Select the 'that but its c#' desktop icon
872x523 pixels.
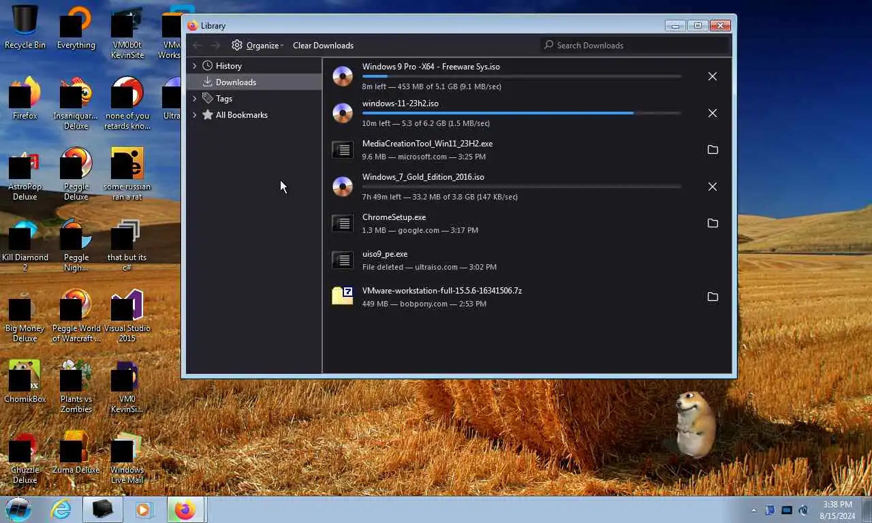[127, 244]
